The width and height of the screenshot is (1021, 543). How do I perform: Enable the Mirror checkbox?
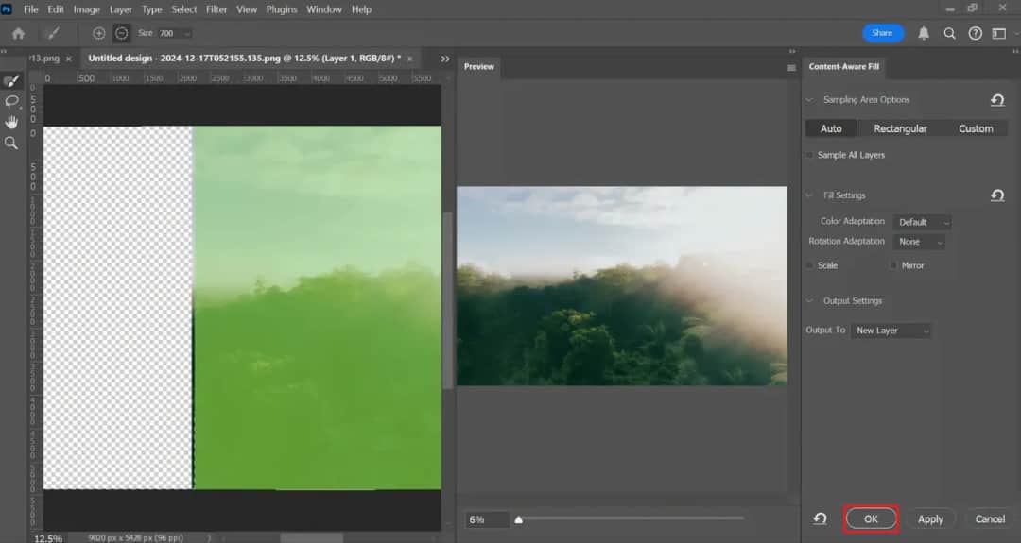[x=892, y=265]
